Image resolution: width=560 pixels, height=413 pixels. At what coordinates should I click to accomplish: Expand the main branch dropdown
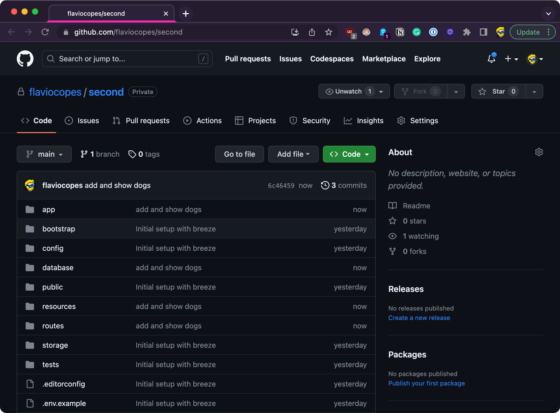tap(44, 154)
